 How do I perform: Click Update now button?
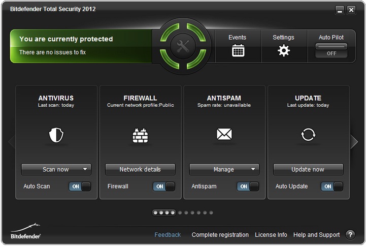click(308, 169)
